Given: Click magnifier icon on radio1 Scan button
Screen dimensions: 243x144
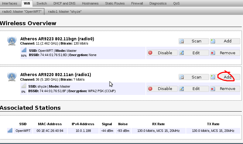Looking at the screenshot, I should click(x=182, y=77).
